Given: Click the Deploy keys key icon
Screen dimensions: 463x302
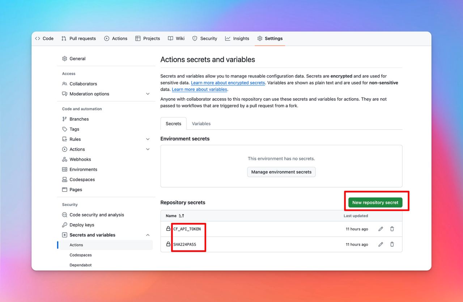Looking at the screenshot, I should [x=65, y=225].
